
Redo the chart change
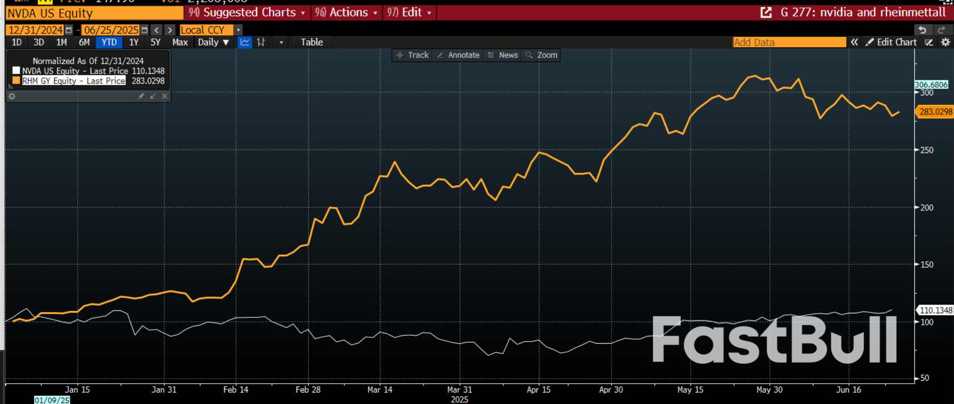[942, 30]
